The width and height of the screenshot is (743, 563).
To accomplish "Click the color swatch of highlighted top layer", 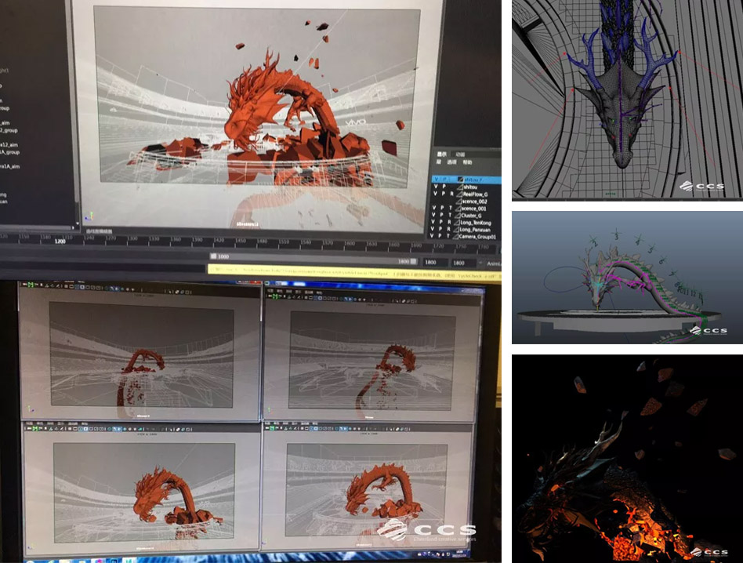I will (461, 180).
